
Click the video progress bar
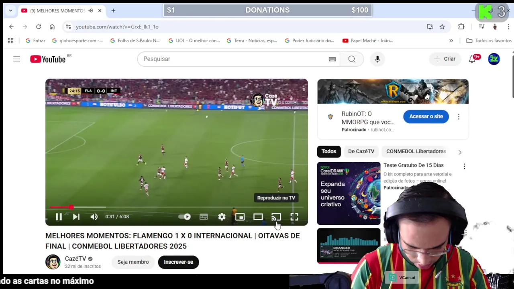tap(177, 207)
